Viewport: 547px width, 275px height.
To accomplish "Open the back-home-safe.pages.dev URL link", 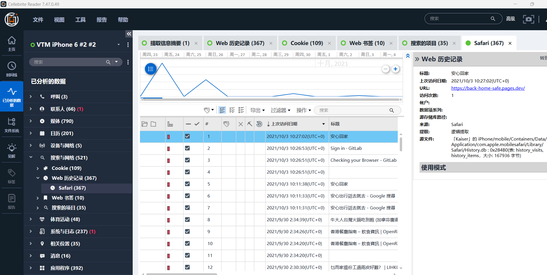I will click(488, 88).
